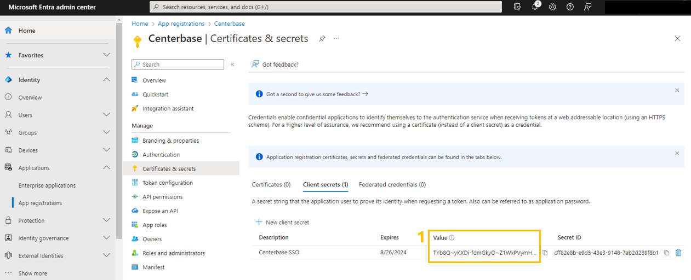Open the help question mark icon
Viewport: 691px width, 280px height.
coord(570,7)
